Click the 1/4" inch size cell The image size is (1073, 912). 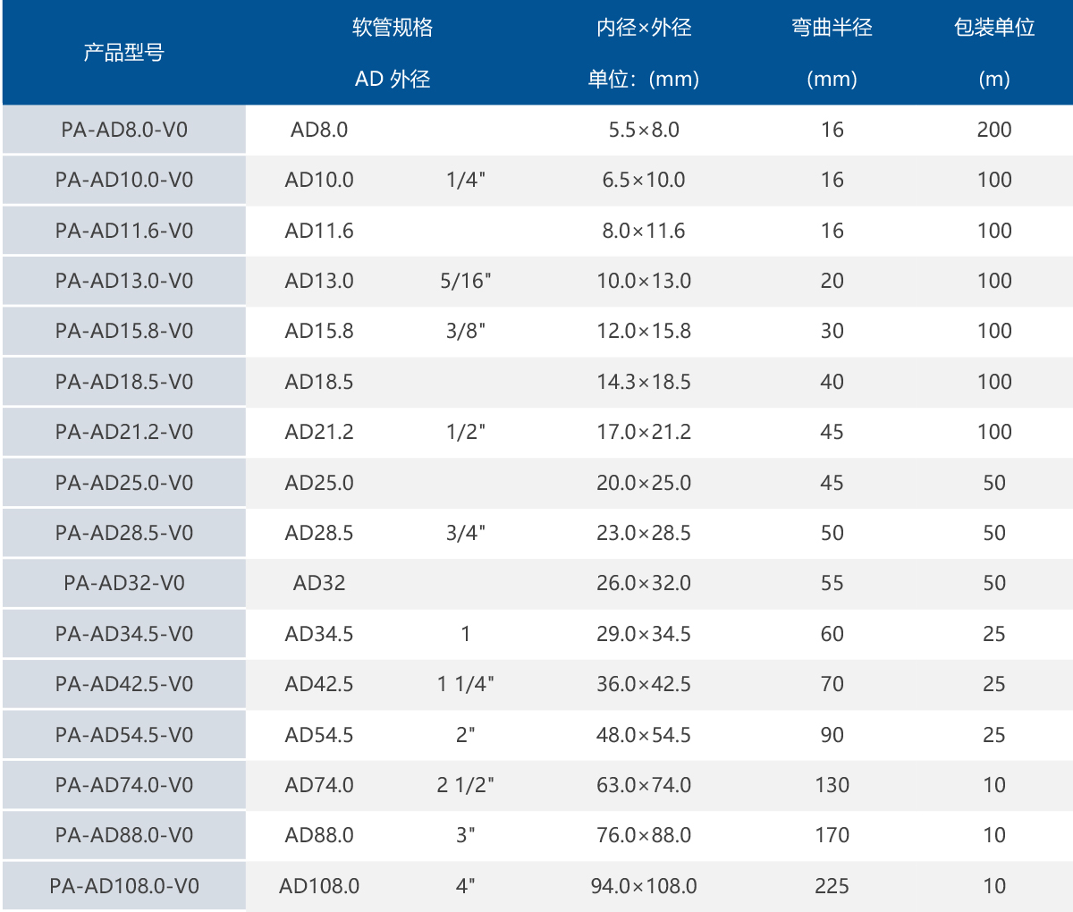click(x=466, y=180)
